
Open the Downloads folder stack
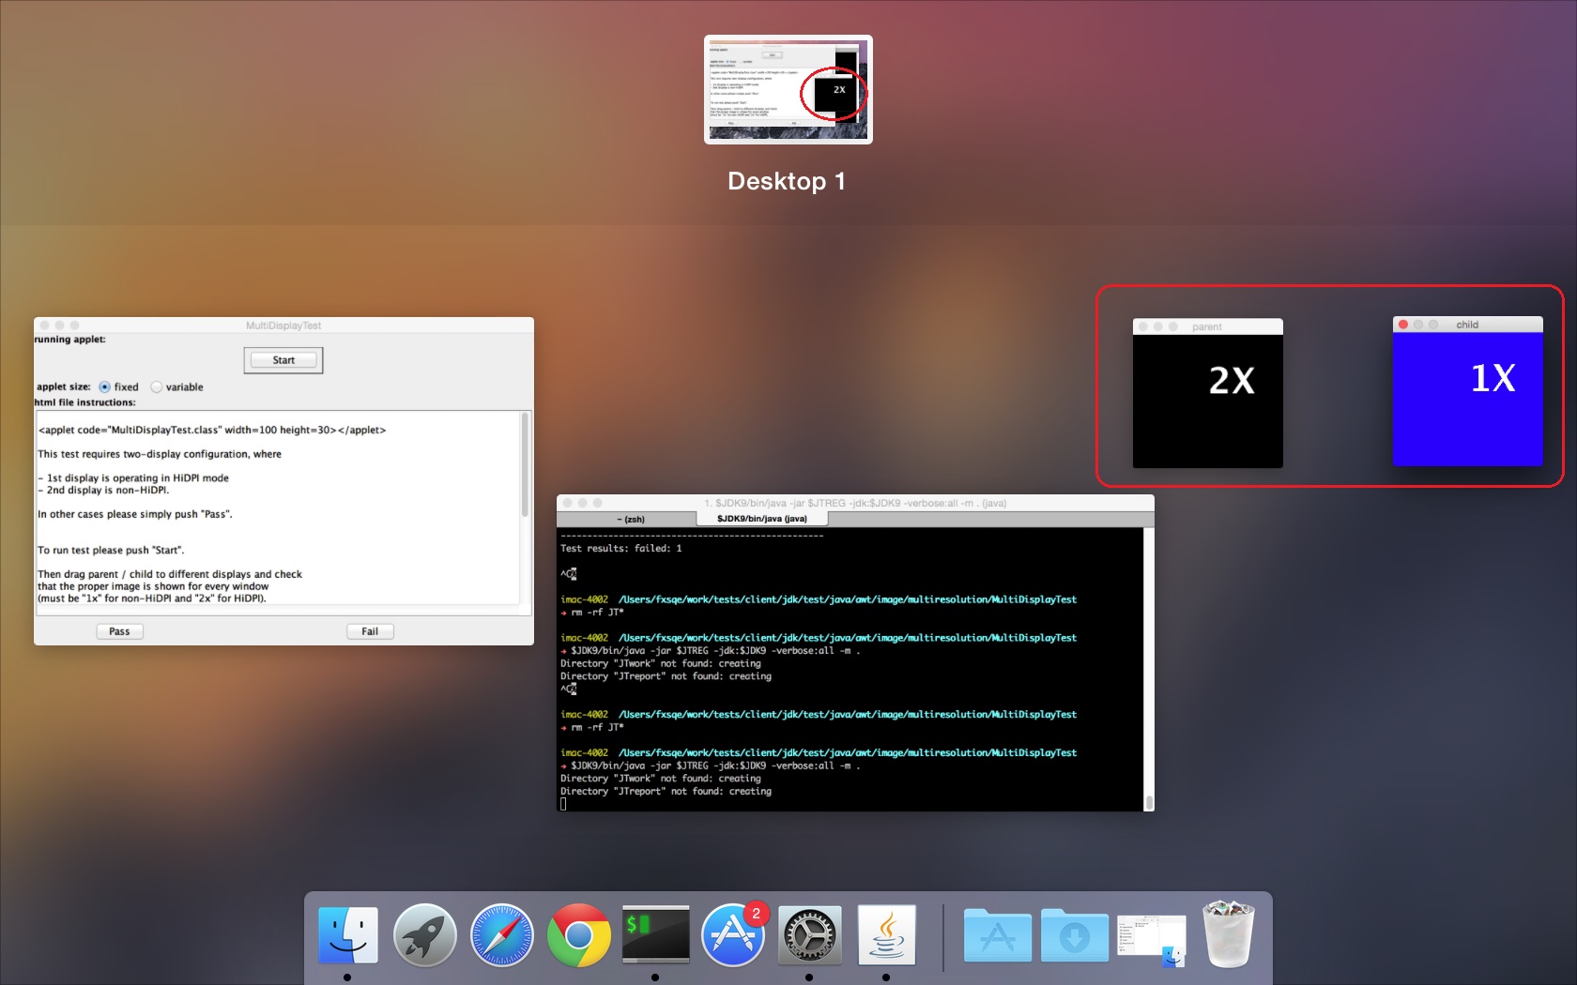1074,935
